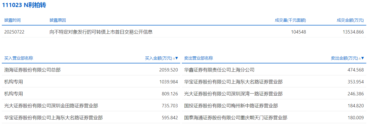Select the 卖出营业部名称 column header
This screenshot has height=125, width=367.
click(x=198, y=58)
